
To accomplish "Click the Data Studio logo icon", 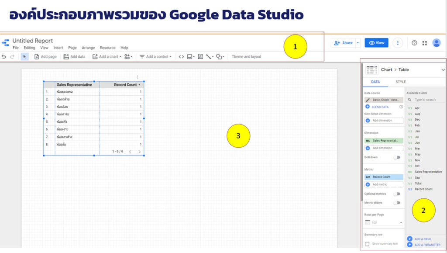I will point(5,43).
